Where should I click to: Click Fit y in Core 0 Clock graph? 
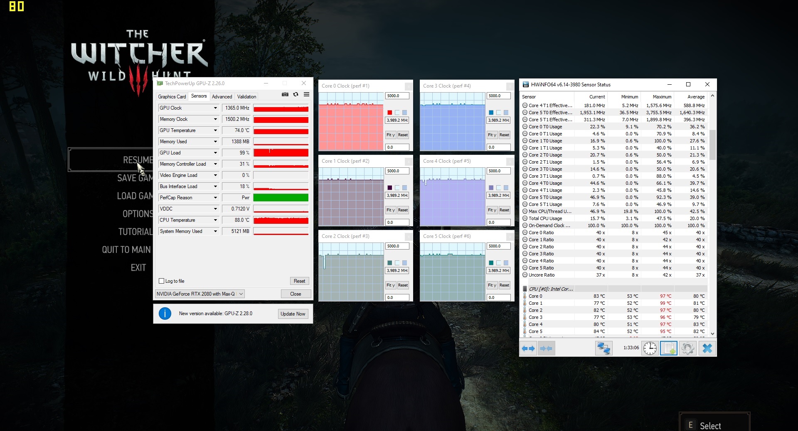(x=390, y=135)
